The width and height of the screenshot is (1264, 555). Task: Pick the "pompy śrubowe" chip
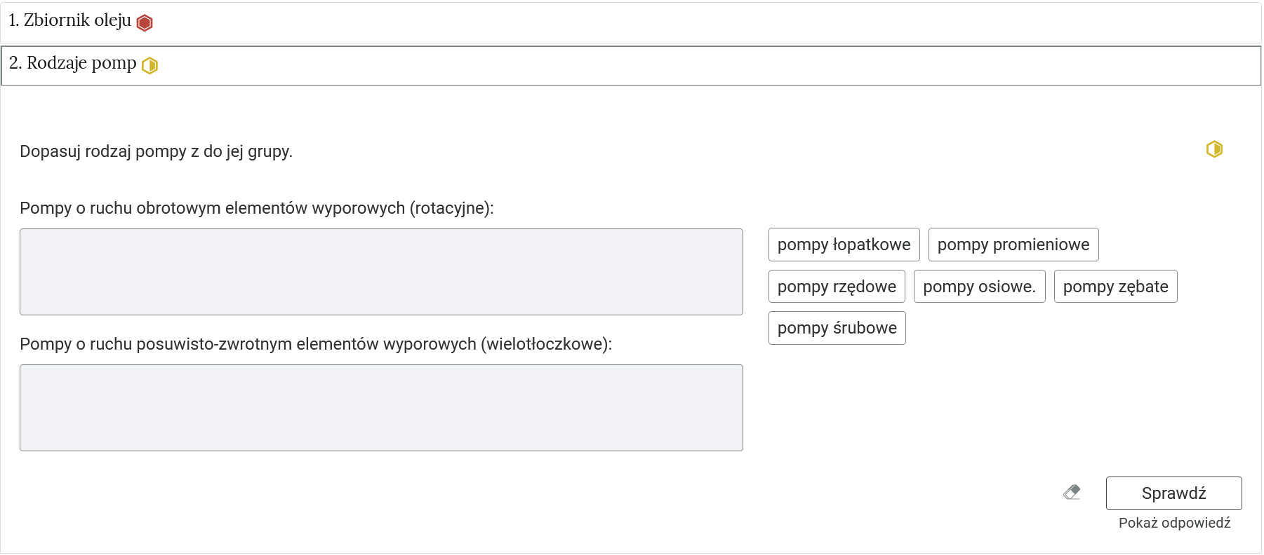(x=837, y=328)
